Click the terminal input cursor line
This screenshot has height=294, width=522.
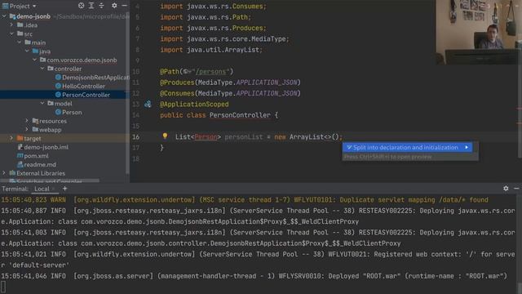point(3,287)
